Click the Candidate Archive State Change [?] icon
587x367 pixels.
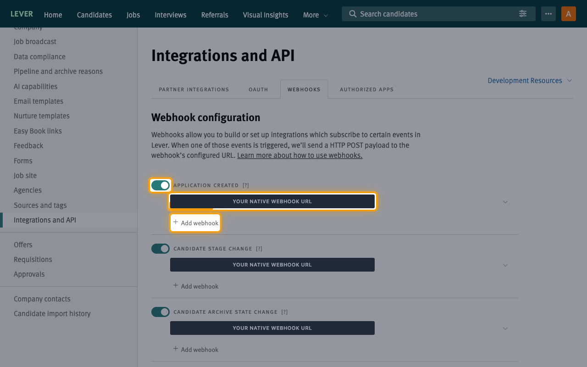click(284, 312)
